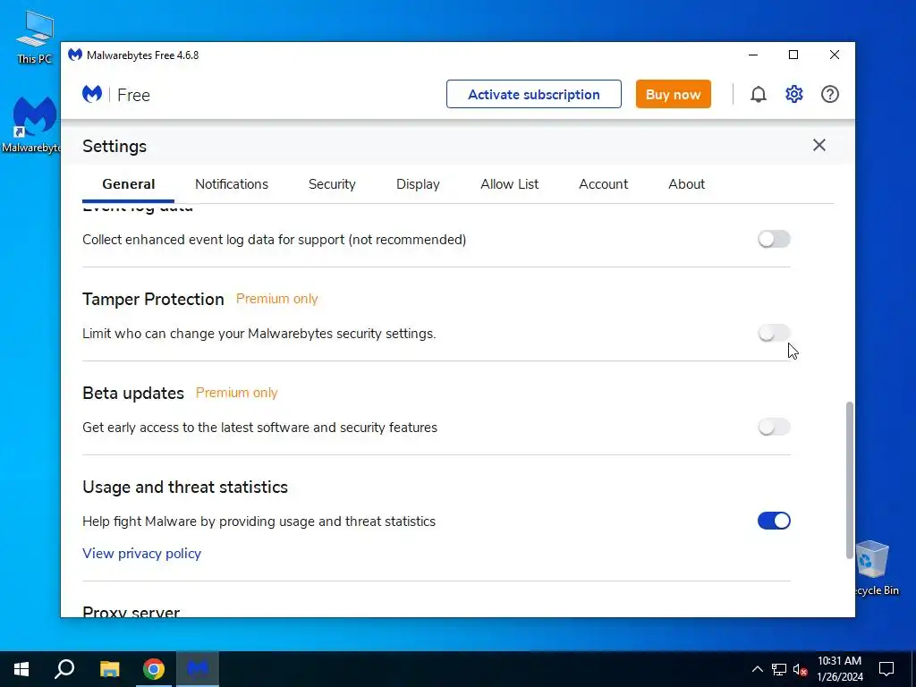Launch Google Chrome from the taskbar
Image resolution: width=916 pixels, height=687 pixels.
(x=154, y=669)
